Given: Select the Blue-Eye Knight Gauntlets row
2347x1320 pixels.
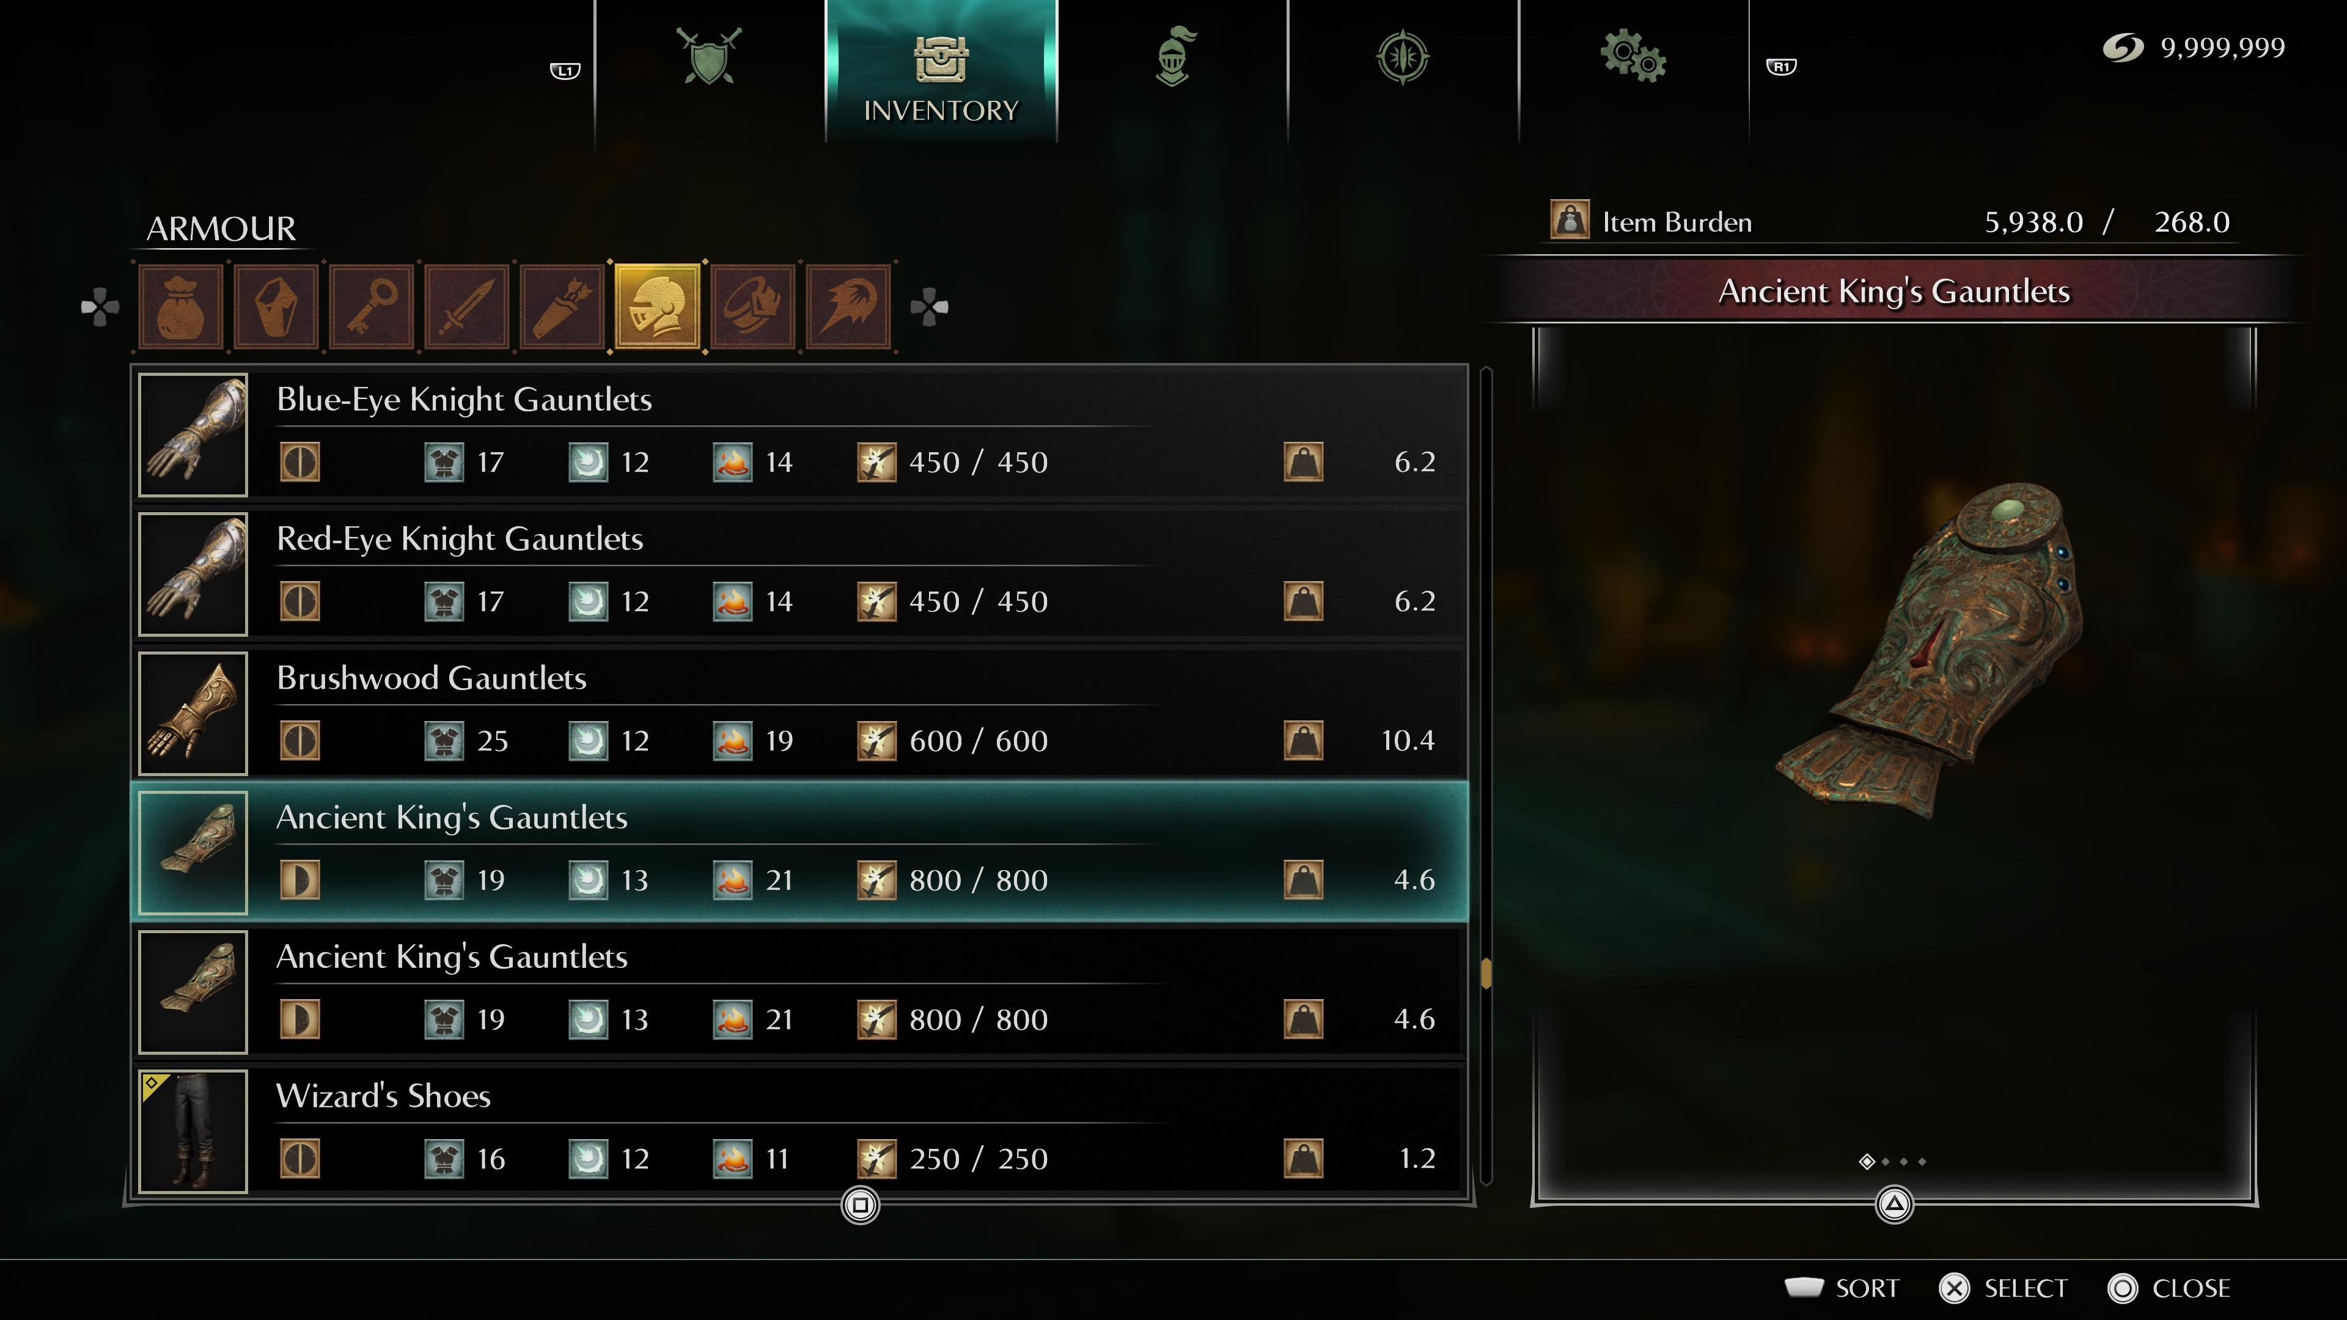Looking at the screenshot, I should click(x=800, y=435).
